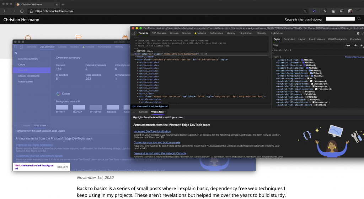Click the feedback person icon in toolbar
Viewport: 364px width, 199px height.
(342, 11)
